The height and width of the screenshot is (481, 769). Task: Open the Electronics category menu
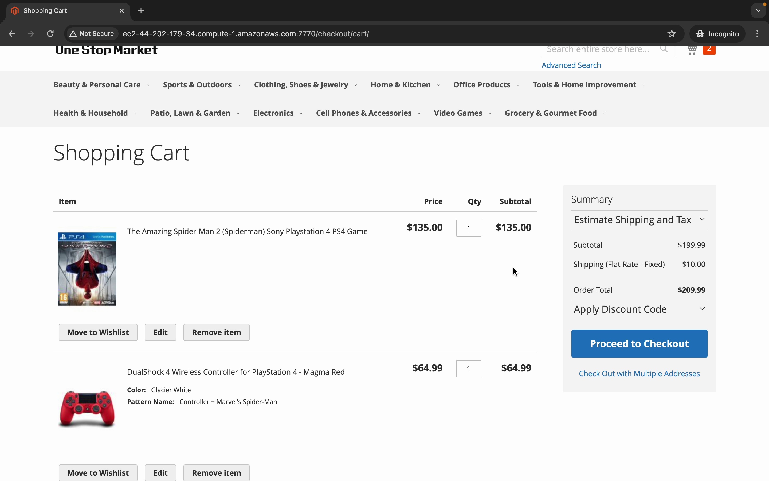[273, 113]
